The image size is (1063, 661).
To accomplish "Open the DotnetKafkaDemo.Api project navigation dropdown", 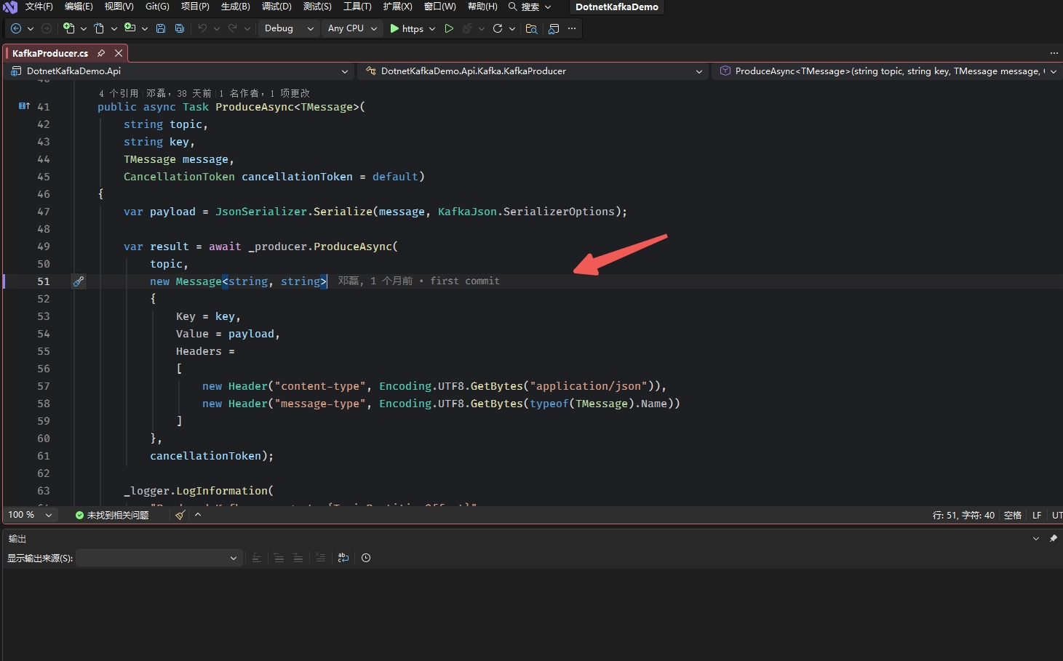I will click(x=179, y=71).
